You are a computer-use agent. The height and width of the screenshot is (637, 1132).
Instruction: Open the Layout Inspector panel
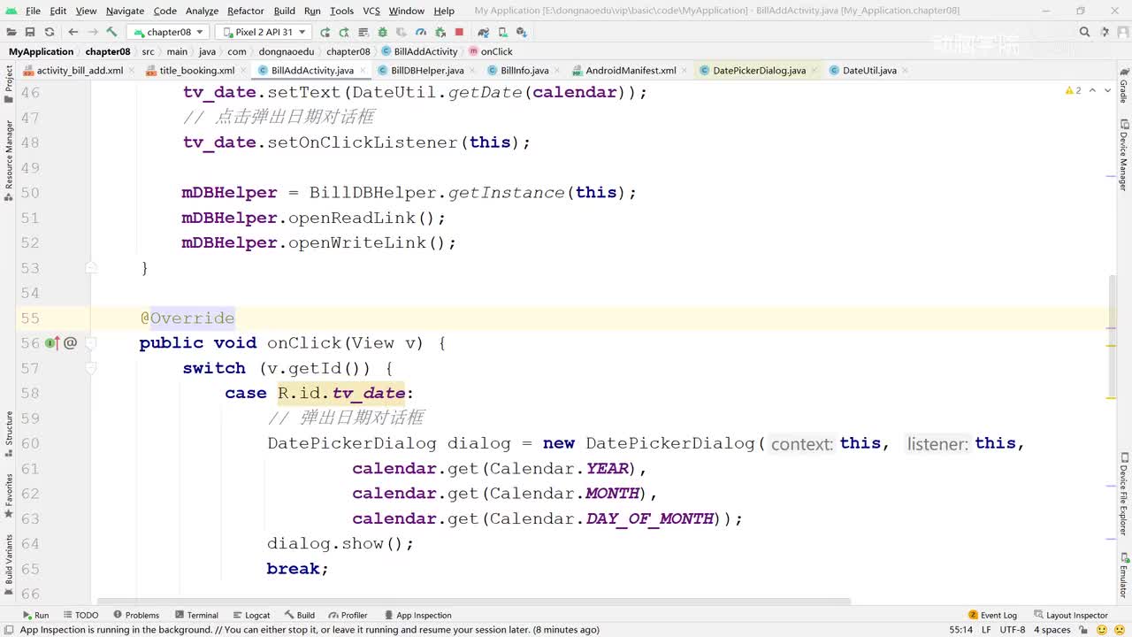pos(1071,615)
